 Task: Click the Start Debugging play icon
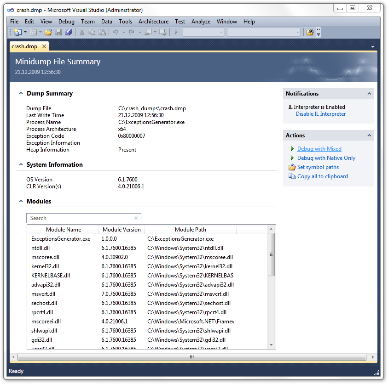[176, 32]
